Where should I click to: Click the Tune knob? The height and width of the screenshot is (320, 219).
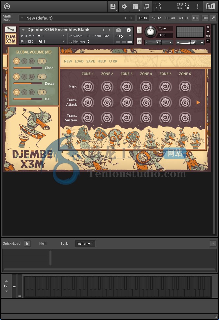click(150, 32)
